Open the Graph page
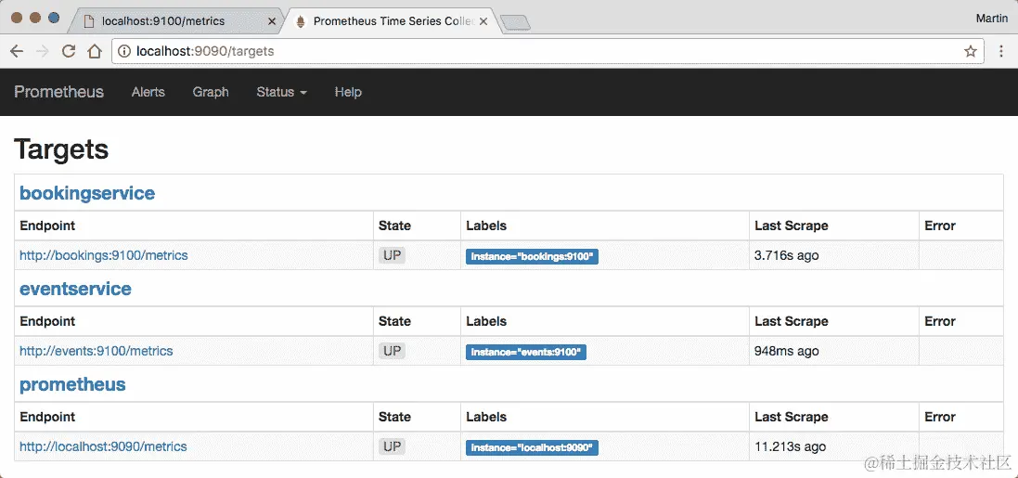This screenshot has height=478, width=1018. pyautogui.click(x=211, y=92)
